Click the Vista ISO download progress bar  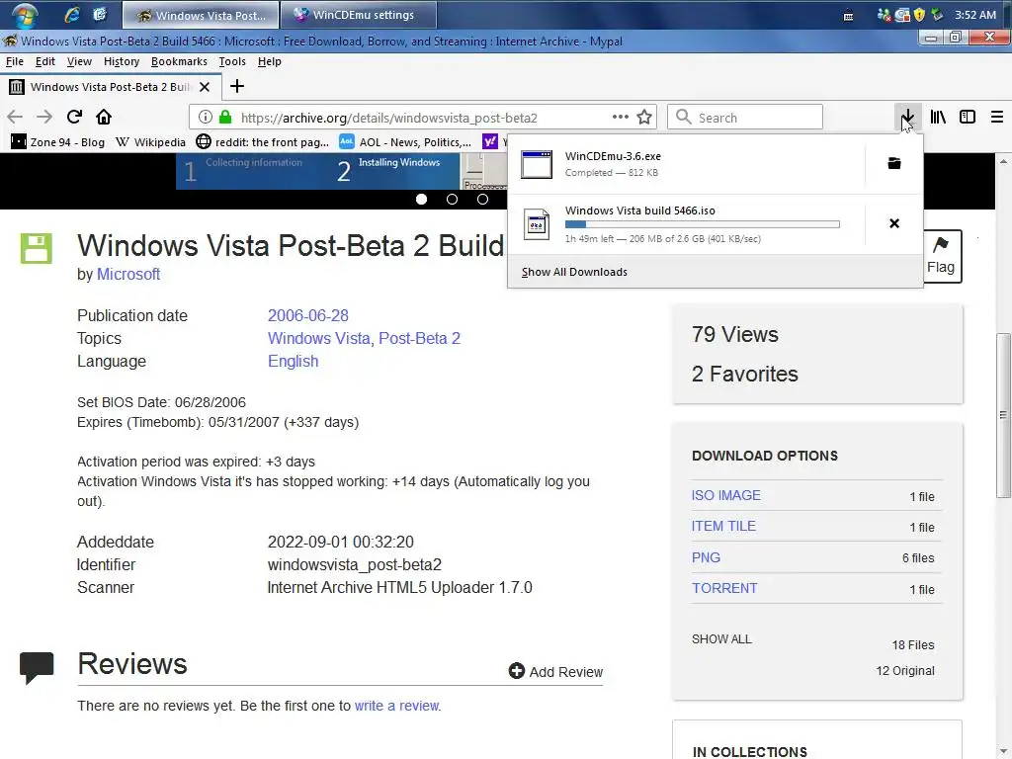(703, 224)
